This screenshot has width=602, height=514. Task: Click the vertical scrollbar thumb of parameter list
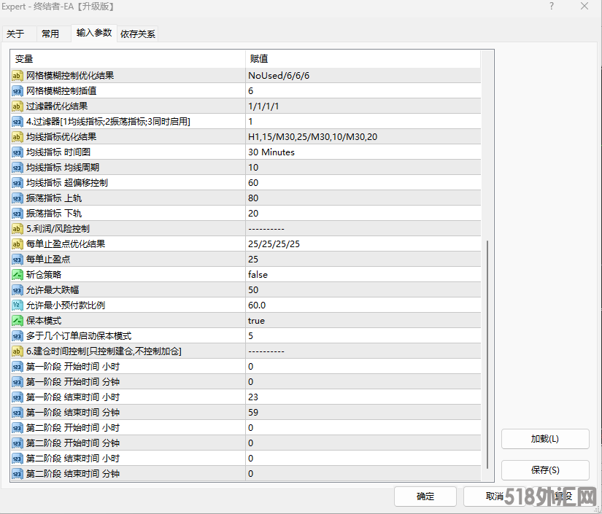point(487,354)
